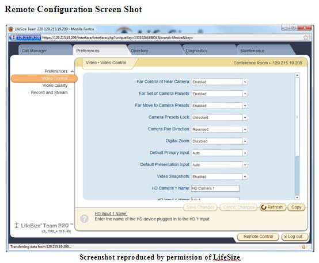This screenshot has width=319, height=263.
Task: Click the Camera Pan Direction label
Action: tap(169, 129)
